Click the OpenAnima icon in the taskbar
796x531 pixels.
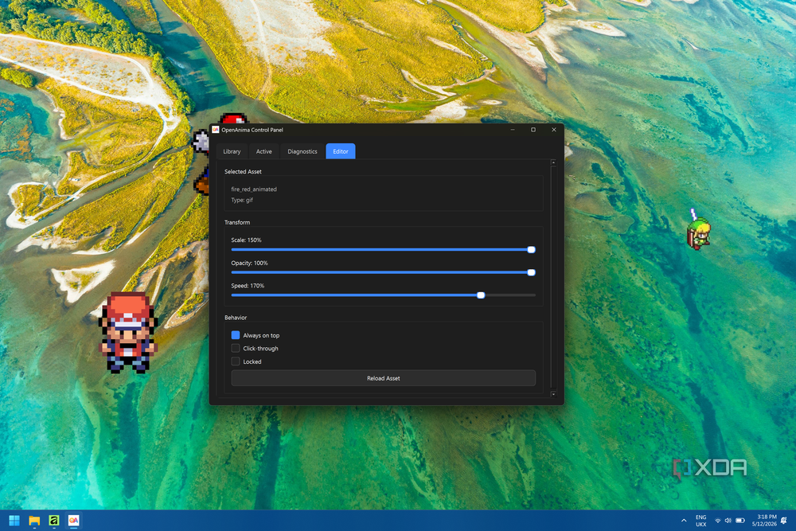click(x=73, y=521)
